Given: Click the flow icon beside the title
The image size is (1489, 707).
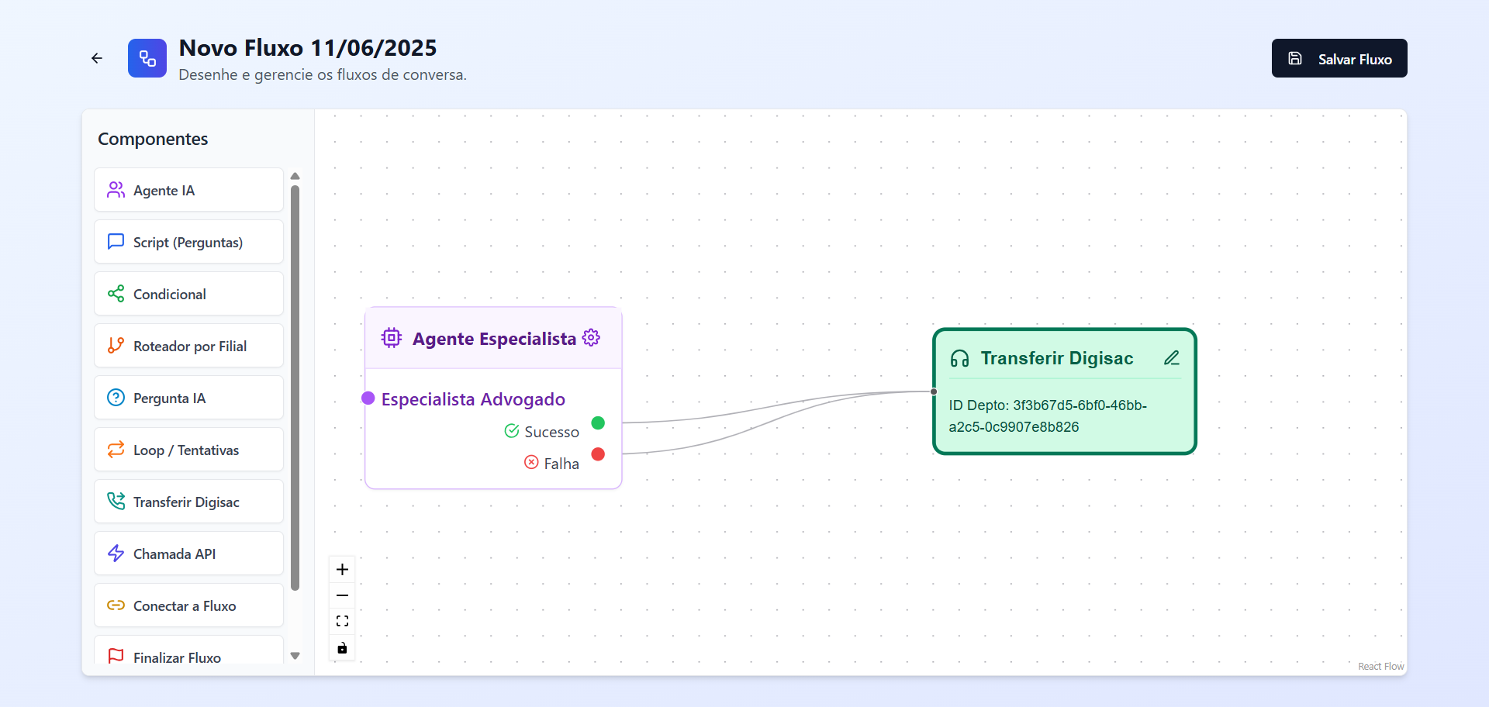Looking at the screenshot, I should [x=147, y=58].
